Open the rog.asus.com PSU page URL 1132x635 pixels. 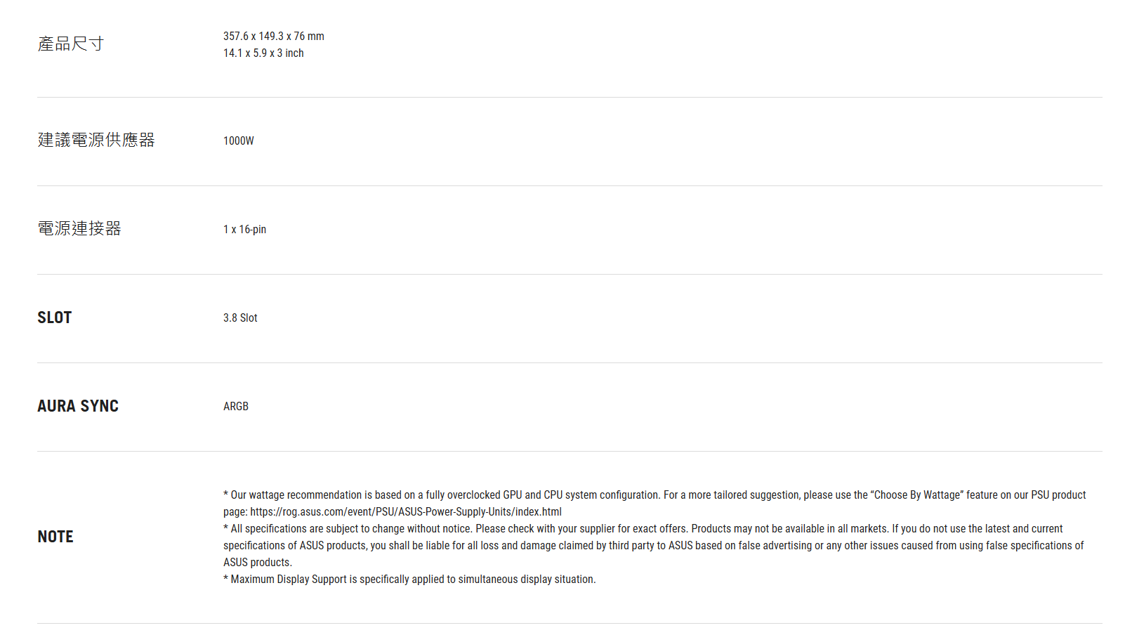pyautogui.click(x=406, y=511)
